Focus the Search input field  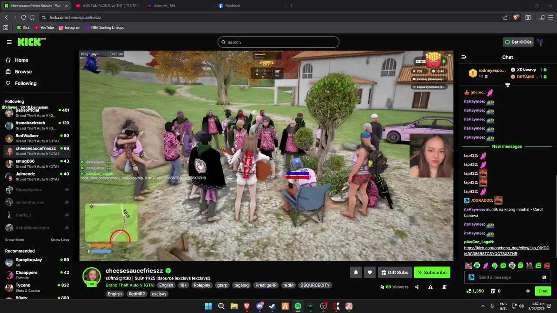(278, 42)
